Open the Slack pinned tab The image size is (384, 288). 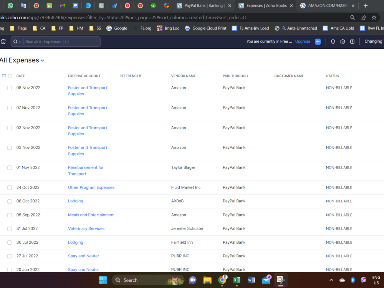[166, 5]
